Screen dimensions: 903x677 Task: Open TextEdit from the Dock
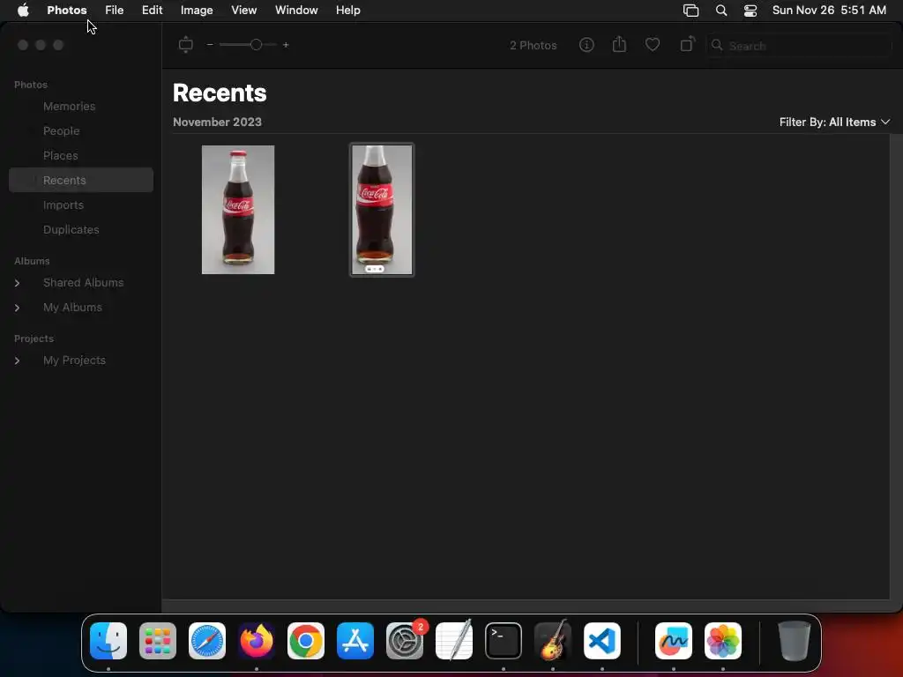(454, 641)
